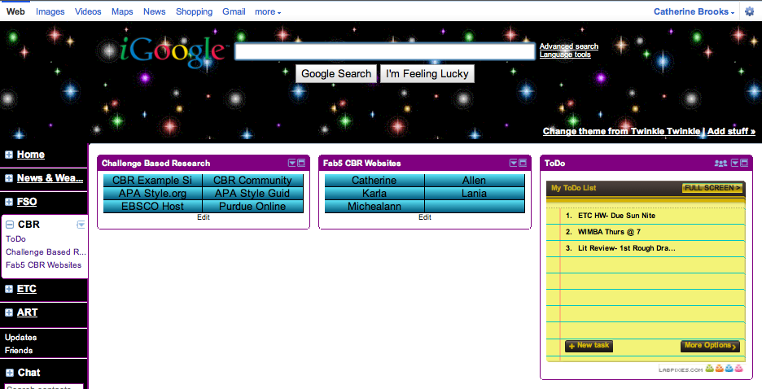
Task: Open Fab5 CBR Websites gadget menu arrow
Action: click(514, 164)
